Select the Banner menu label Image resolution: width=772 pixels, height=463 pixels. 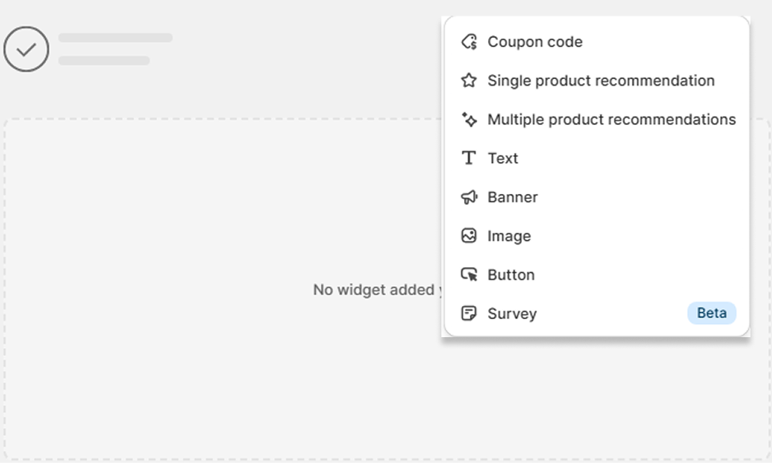click(513, 197)
